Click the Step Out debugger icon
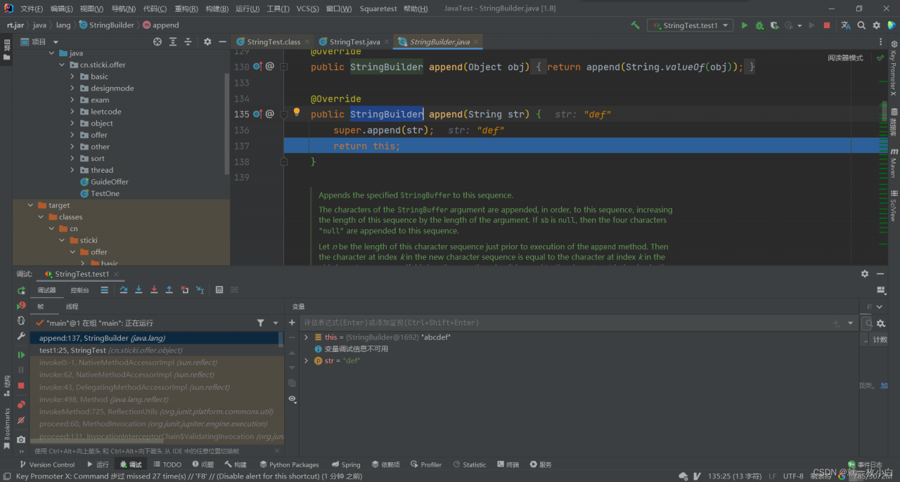The image size is (900, 482). click(x=169, y=289)
